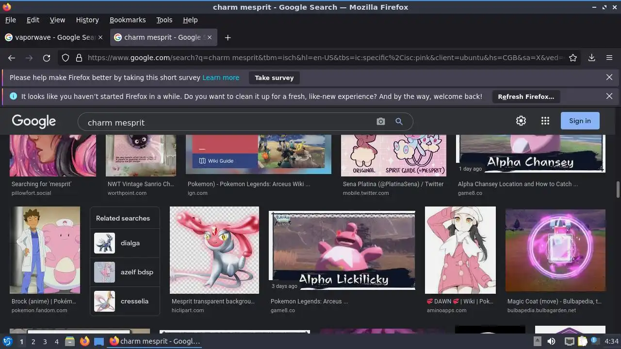Click the Refresh Firefox button

526,96
